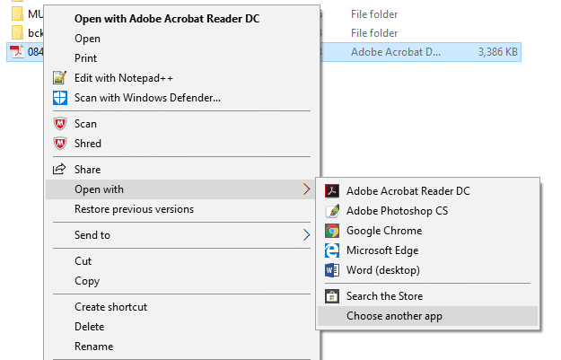The width and height of the screenshot is (561, 360).
Task: Click the McAfee Shred icon
Action: [x=60, y=144]
